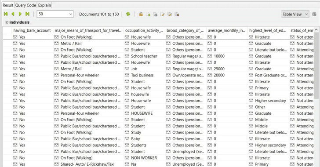
Task: Select Higher secondary in Students row
Action: coord(269,145)
